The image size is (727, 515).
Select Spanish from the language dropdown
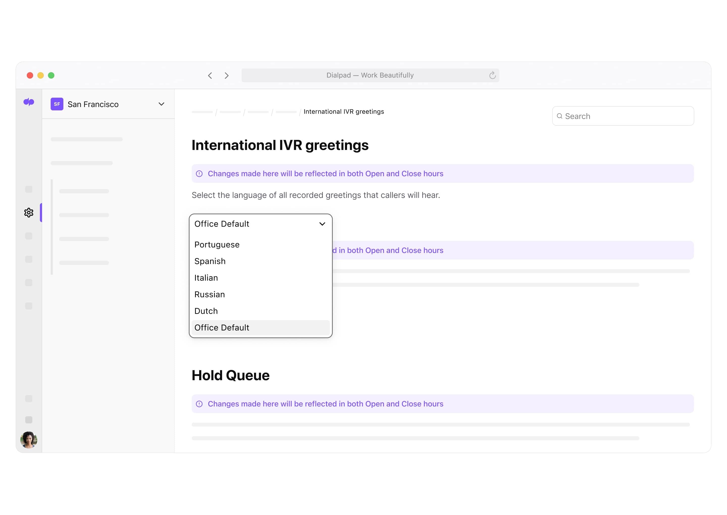click(210, 261)
